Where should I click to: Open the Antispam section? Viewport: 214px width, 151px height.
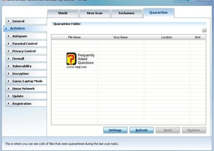coord(26,36)
